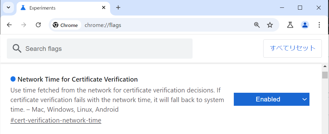
Task: Open the #cert-verification-network-time link
Action: (56, 120)
